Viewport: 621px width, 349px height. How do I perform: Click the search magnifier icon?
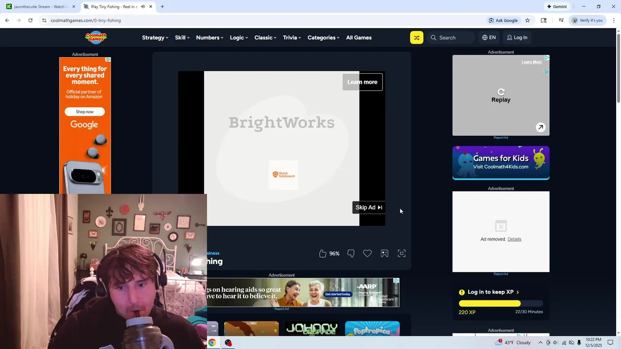[434, 37]
